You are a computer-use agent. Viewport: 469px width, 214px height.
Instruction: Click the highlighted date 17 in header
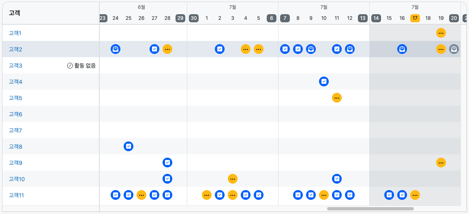coord(415,18)
